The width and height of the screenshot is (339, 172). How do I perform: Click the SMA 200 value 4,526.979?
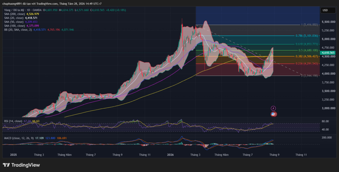(x=33, y=14)
